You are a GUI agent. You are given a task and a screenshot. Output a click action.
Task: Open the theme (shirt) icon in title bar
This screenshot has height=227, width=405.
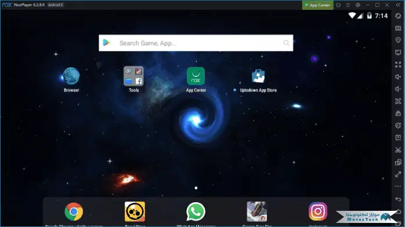[338, 5]
